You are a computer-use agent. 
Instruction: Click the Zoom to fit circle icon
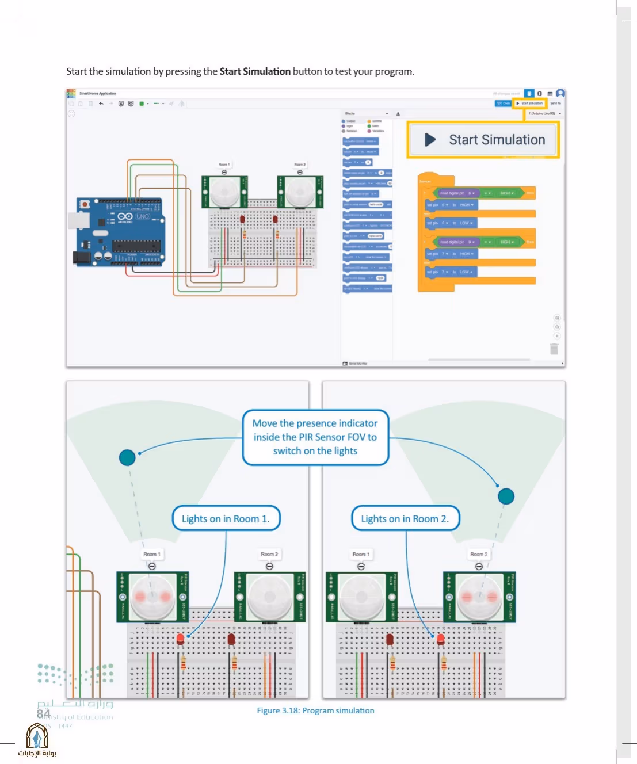[x=71, y=114]
